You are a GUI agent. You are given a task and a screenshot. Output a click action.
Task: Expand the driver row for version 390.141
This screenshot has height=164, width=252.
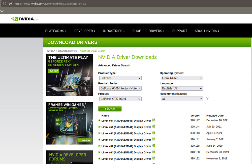99,140
